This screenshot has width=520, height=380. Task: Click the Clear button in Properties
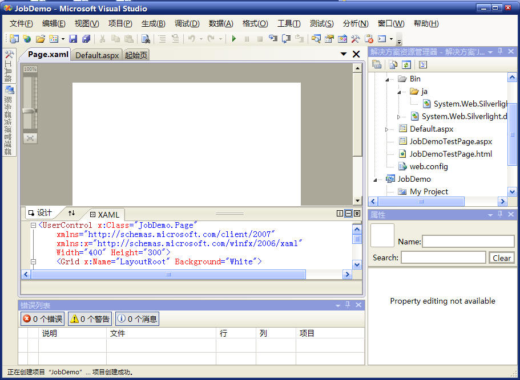(502, 258)
